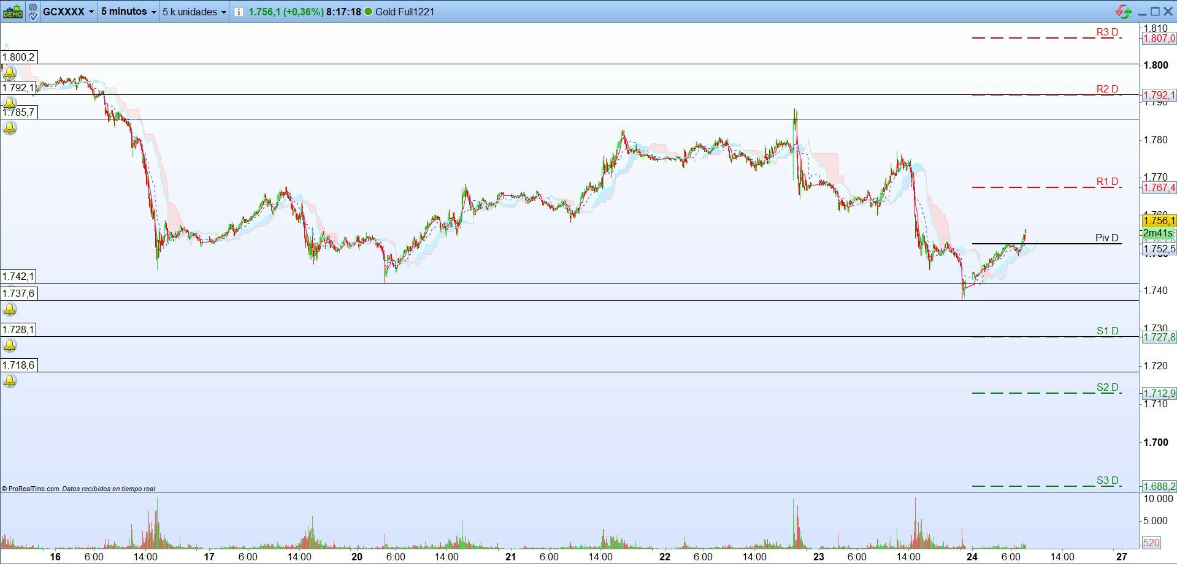The height and width of the screenshot is (564, 1177).
Task: Select the 1.800,2 alert price label
Action: point(18,58)
